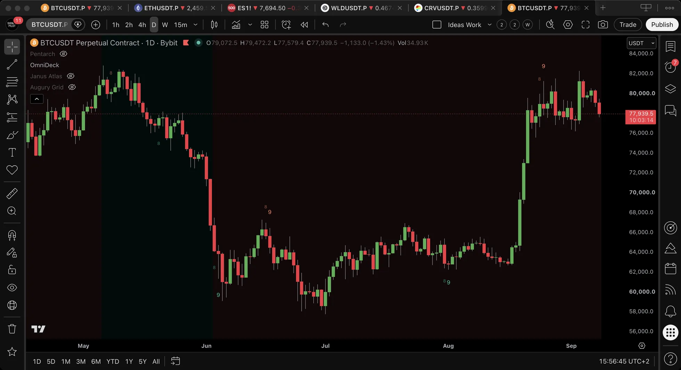Click the current price label 77,939.5

pos(641,117)
